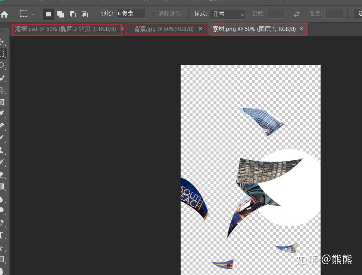Open the 样式 dropdown showing 正常

(x=228, y=14)
